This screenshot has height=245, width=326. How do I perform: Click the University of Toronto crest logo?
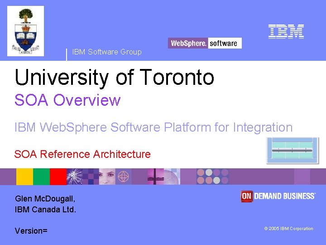pos(25,31)
